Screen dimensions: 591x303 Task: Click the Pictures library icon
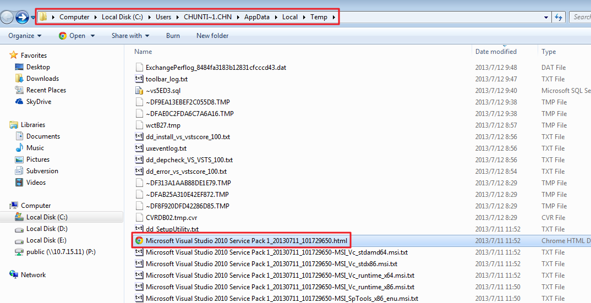coord(19,159)
